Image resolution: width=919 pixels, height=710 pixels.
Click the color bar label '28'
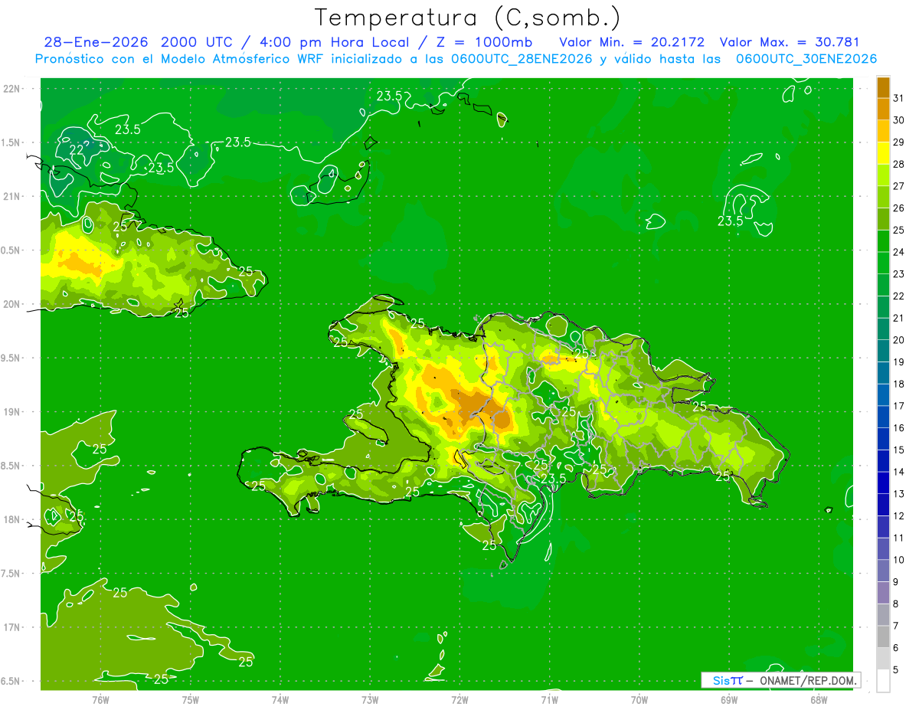(899, 164)
